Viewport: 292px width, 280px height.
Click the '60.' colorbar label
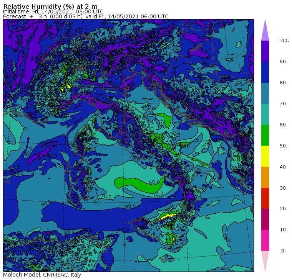click(284, 125)
